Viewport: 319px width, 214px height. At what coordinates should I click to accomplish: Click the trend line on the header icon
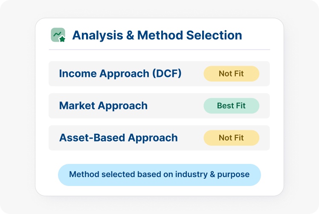pyautogui.click(x=57, y=33)
